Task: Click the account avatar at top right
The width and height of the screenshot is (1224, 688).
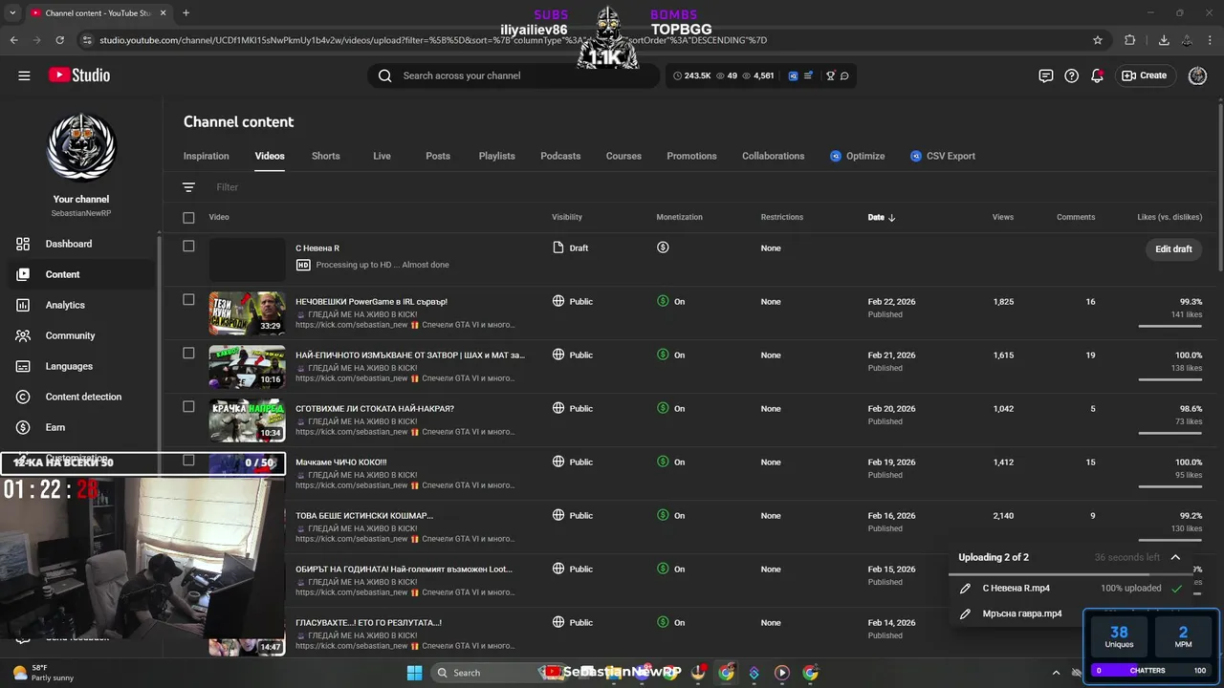Action: [1197, 75]
